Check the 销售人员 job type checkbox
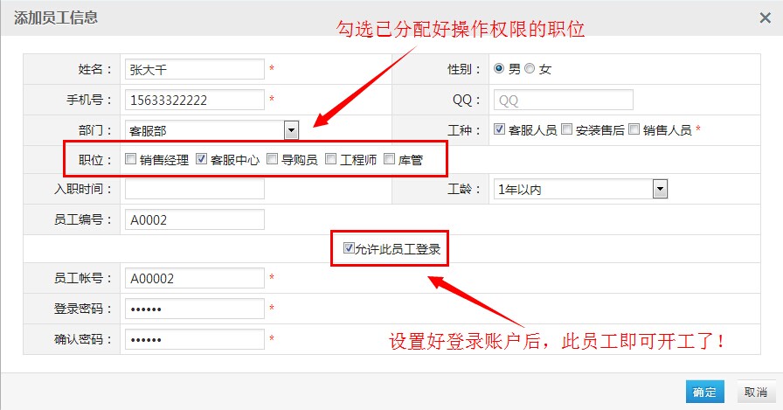The height and width of the screenshot is (410, 783). click(634, 129)
